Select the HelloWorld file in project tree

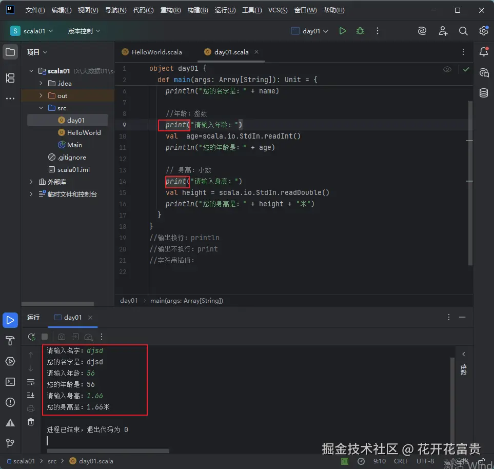pos(84,133)
